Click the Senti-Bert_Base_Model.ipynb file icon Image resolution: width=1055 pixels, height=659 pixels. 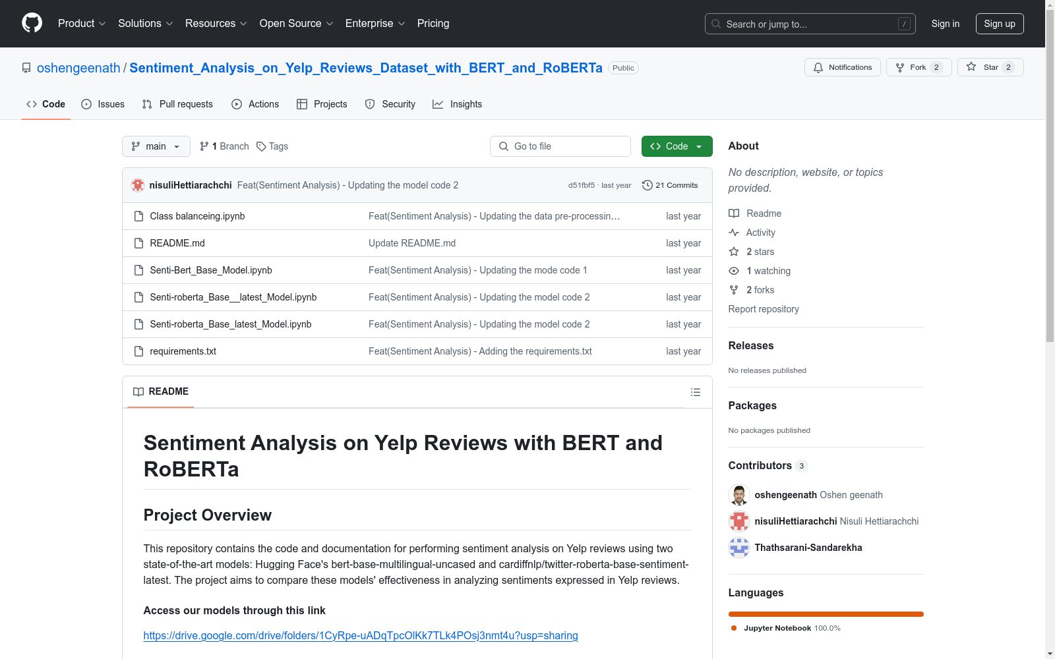click(138, 270)
